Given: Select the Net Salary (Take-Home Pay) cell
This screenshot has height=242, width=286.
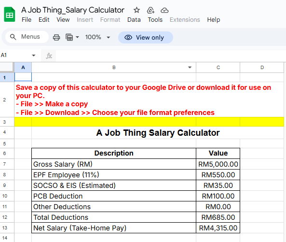Looking at the screenshot, I should (x=114, y=228).
